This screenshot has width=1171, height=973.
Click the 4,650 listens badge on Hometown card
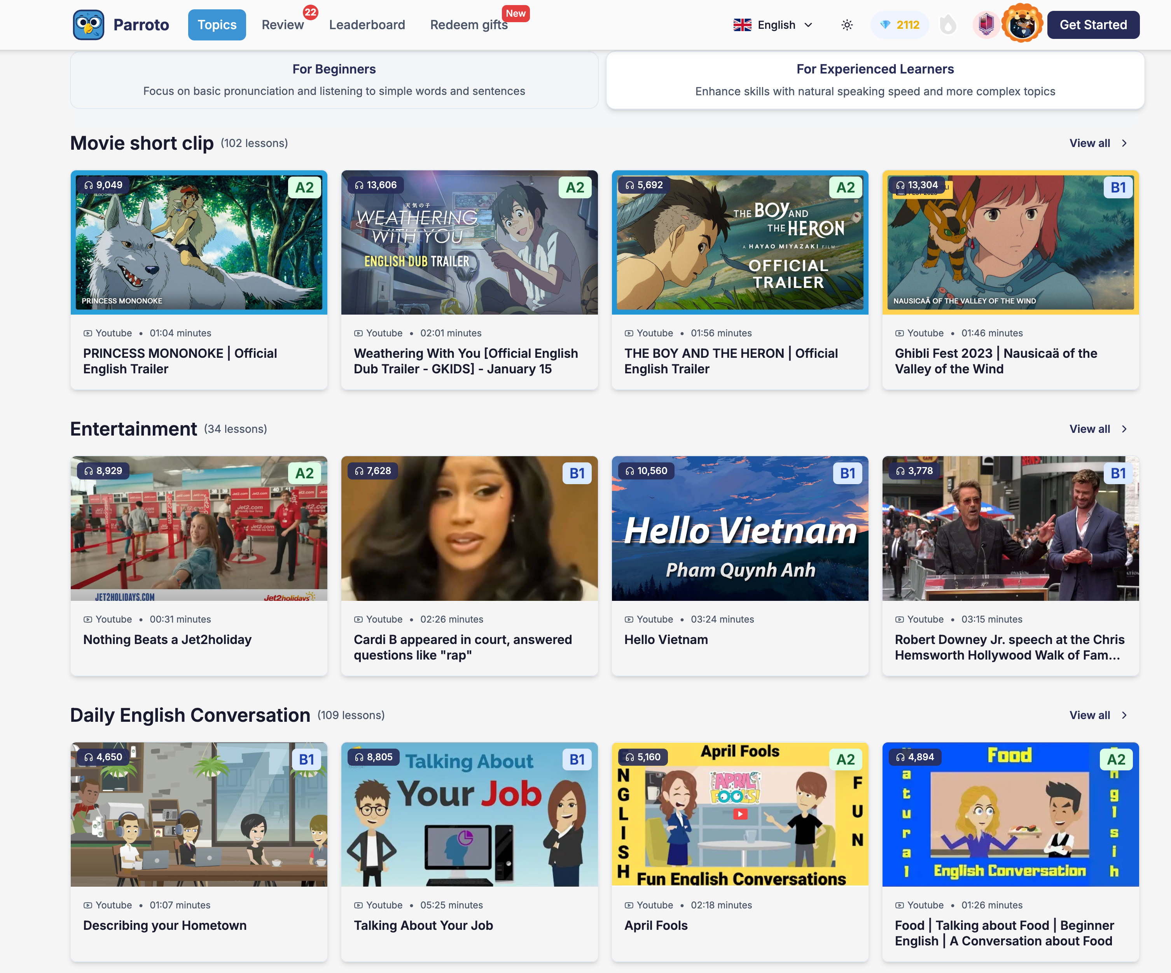tap(103, 757)
